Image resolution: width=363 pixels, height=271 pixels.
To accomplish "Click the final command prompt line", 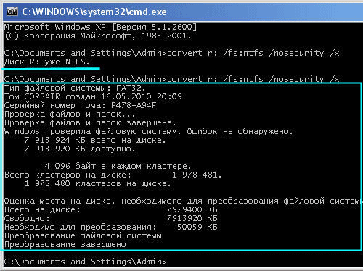I will (85, 262).
